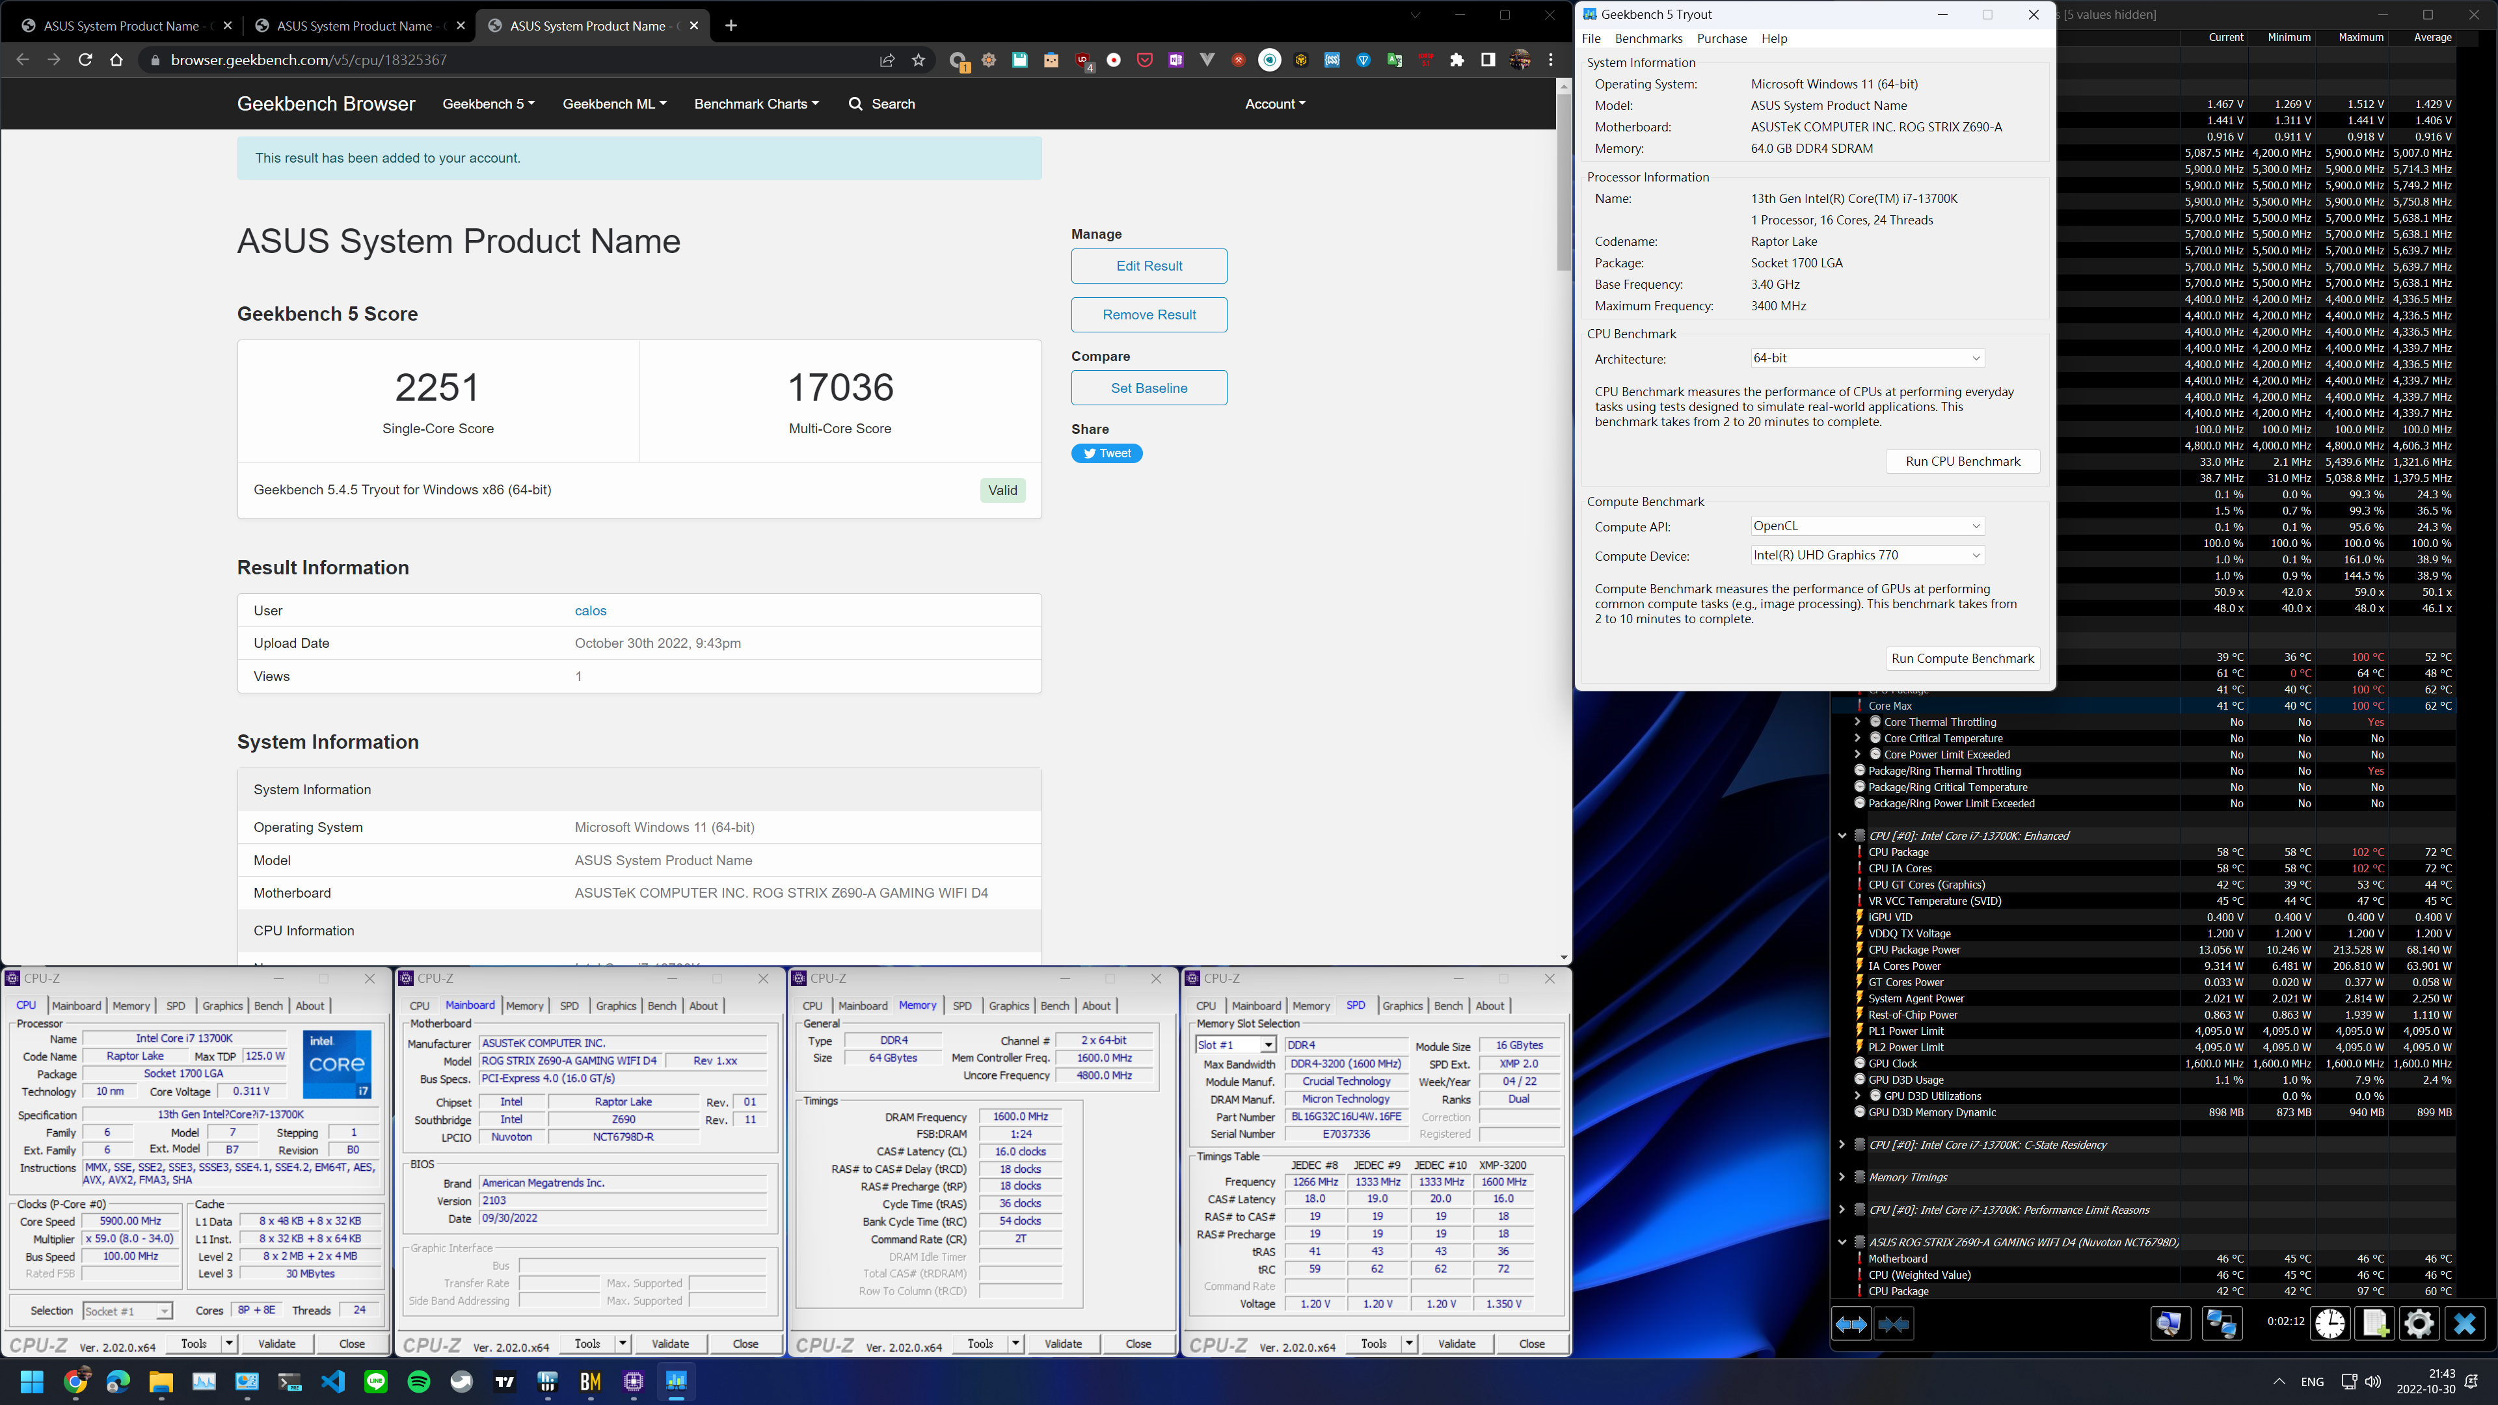Open the Geekbench 5 dropdown in navbar
This screenshot has width=2498, height=1405.
(x=489, y=104)
